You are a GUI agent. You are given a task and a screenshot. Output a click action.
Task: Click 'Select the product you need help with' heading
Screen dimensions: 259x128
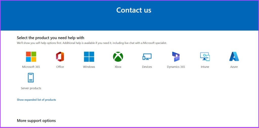coord(51,38)
